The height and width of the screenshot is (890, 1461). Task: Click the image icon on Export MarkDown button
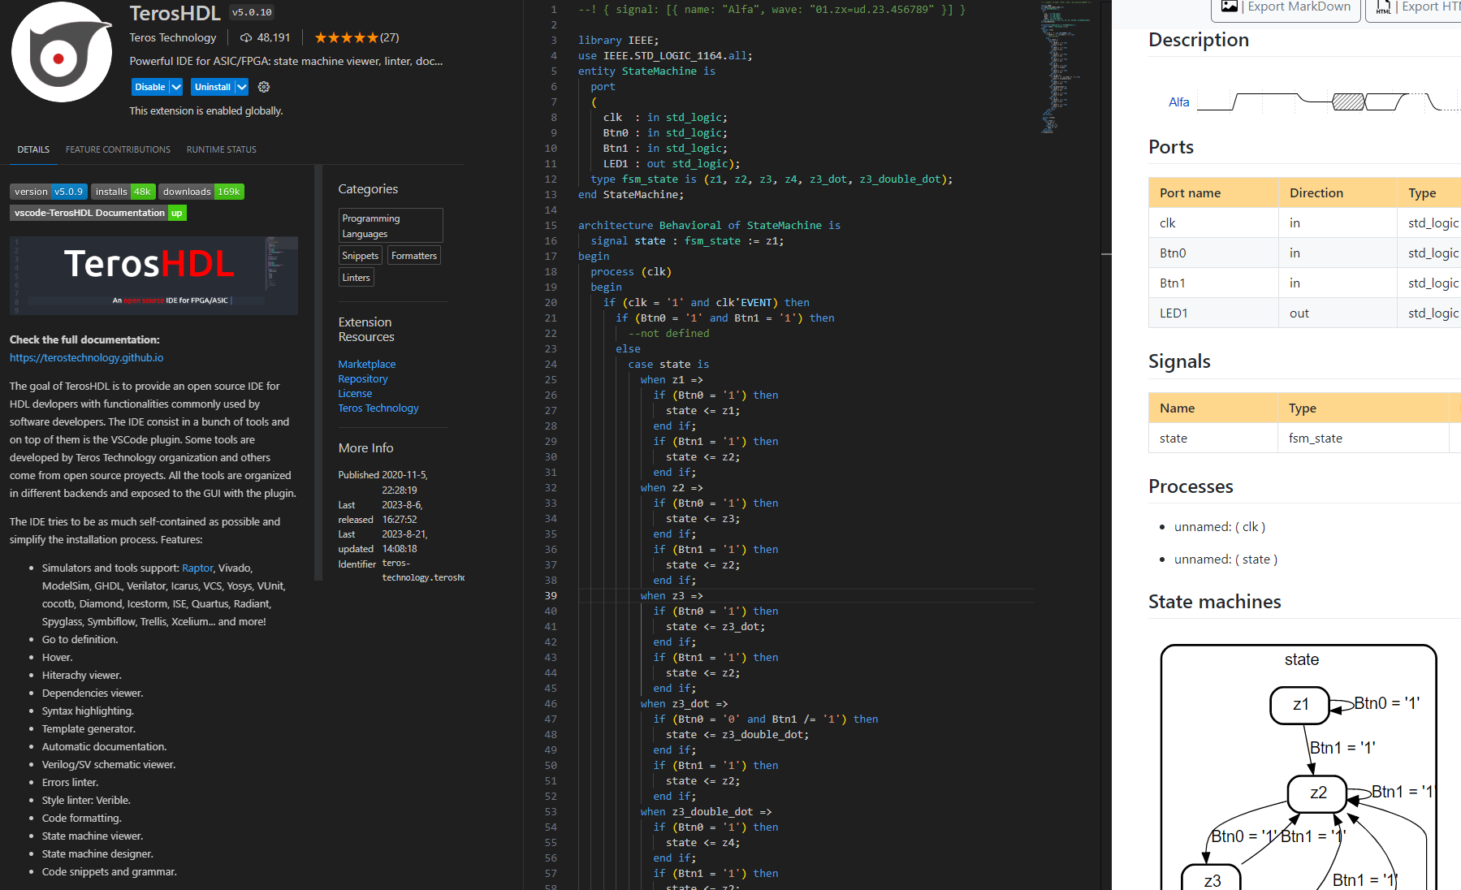[x=1230, y=7]
